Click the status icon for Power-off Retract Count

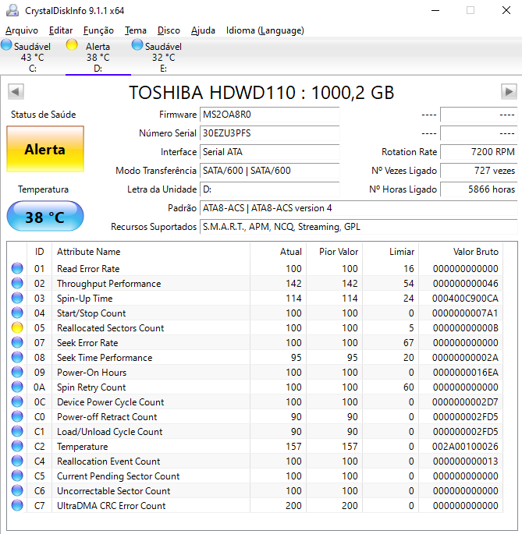[17, 416]
